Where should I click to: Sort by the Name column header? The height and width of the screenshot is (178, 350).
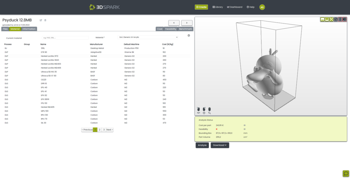[x=43, y=44]
